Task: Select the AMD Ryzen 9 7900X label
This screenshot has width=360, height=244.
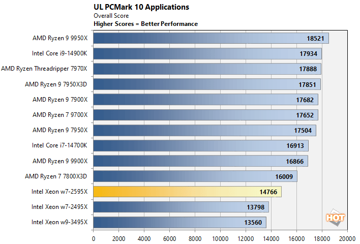Action: pos(60,100)
